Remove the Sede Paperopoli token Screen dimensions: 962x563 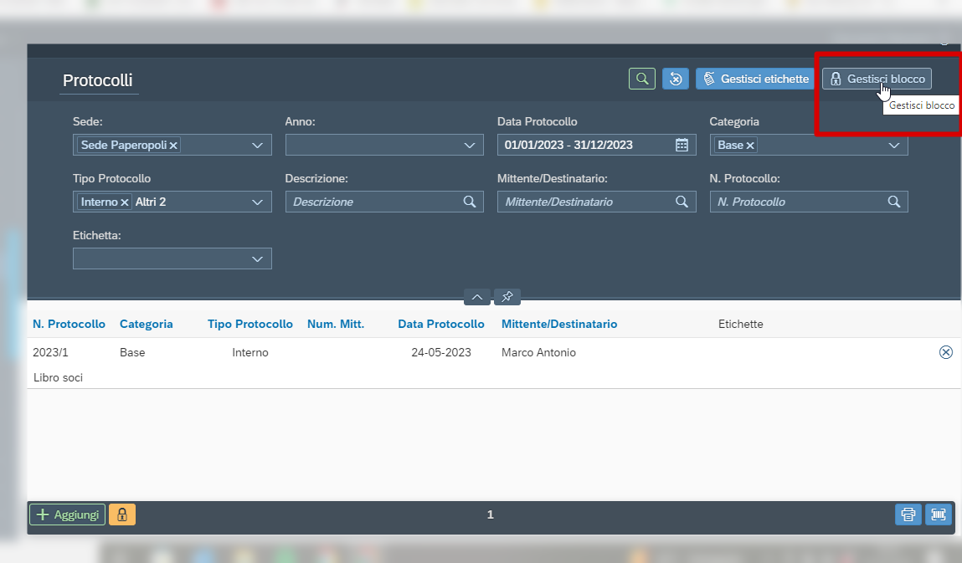(173, 146)
